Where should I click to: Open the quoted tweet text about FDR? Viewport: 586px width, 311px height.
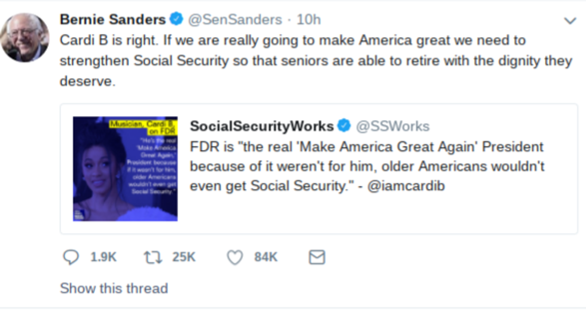click(x=367, y=166)
